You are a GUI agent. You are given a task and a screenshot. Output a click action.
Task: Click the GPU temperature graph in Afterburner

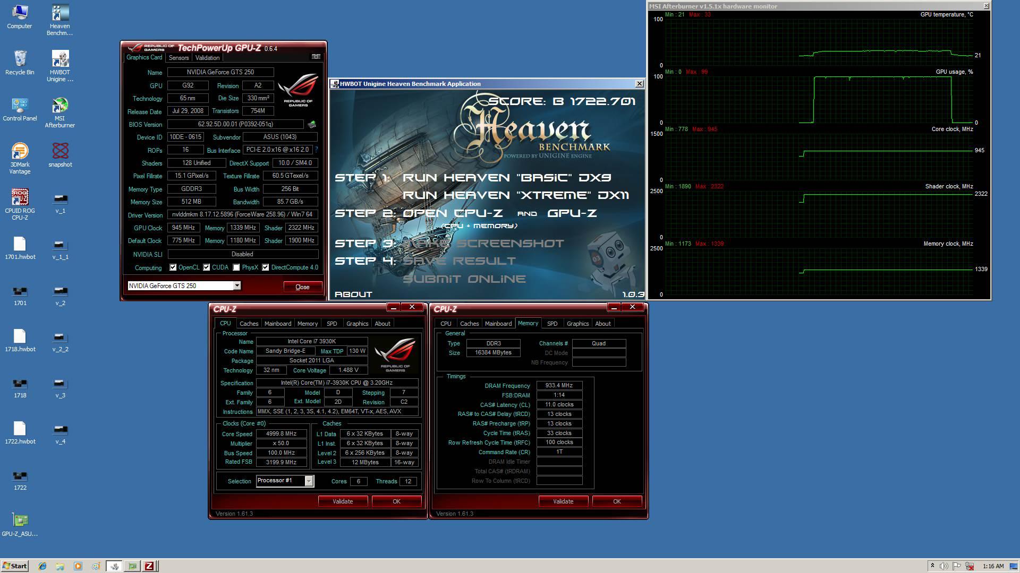pos(819,42)
